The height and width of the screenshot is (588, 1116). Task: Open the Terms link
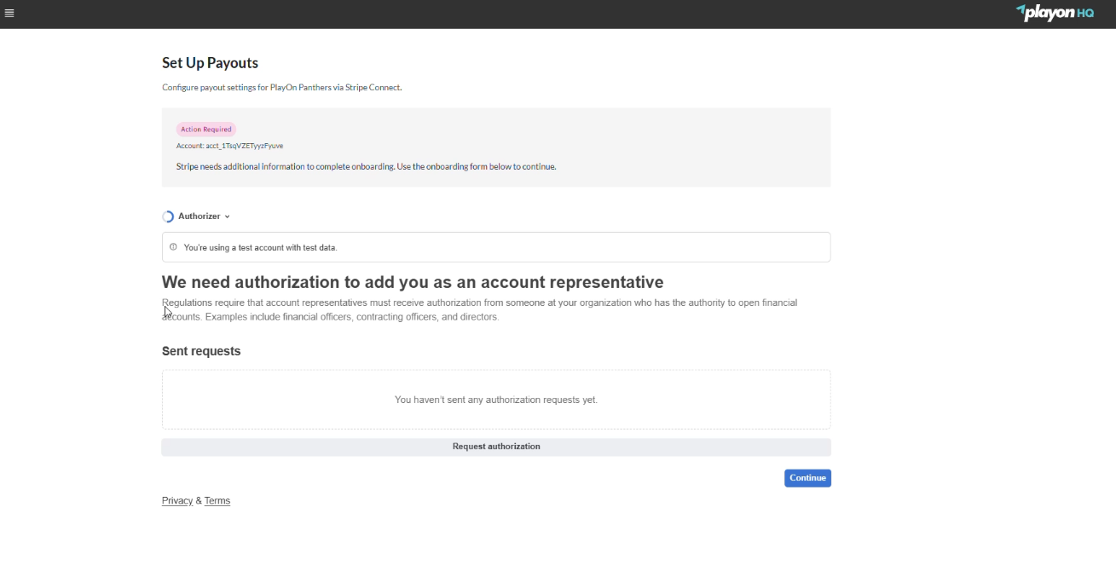(217, 501)
